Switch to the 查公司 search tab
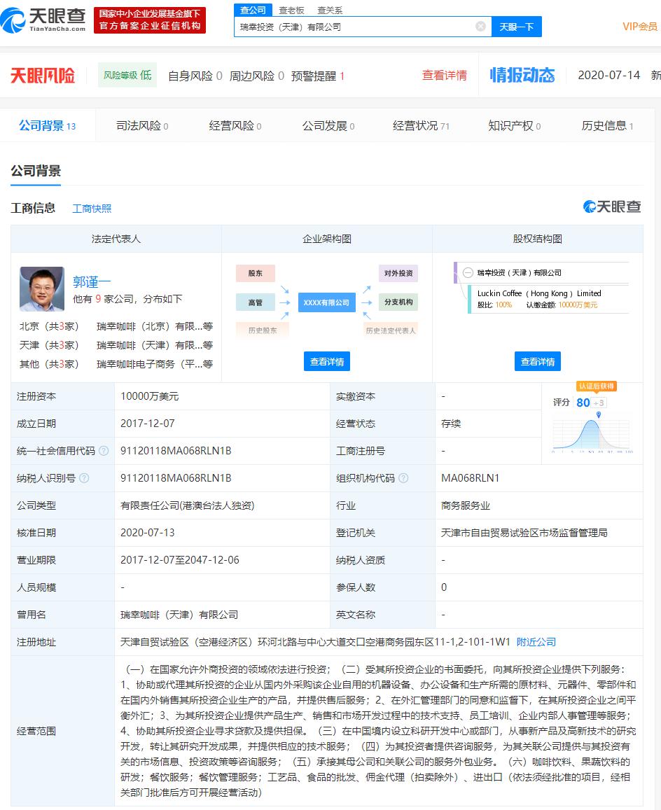The image size is (661, 810). click(253, 10)
